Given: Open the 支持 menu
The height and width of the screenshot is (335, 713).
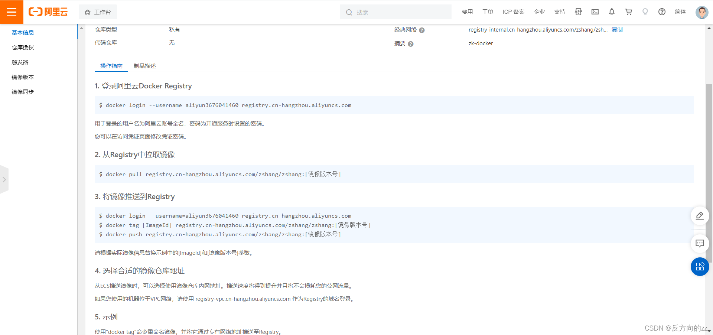Looking at the screenshot, I should [560, 12].
